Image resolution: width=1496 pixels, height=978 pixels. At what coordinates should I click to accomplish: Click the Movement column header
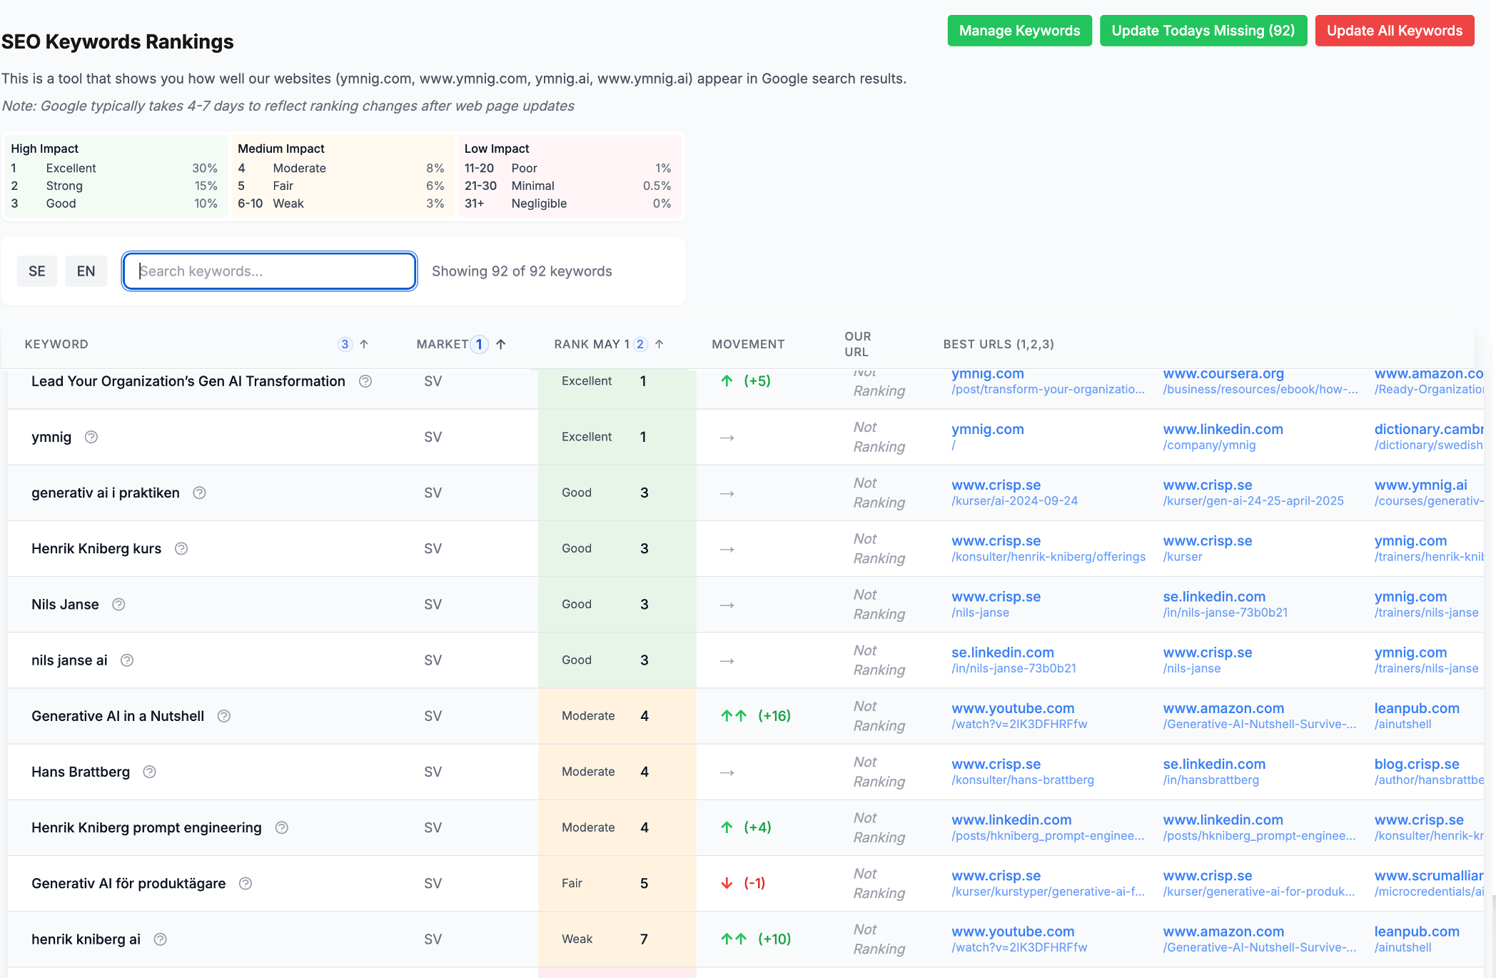[x=748, y=344]
